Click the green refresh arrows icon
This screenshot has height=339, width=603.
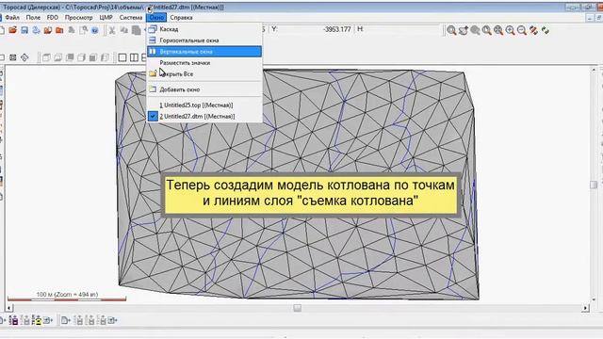coord(545,30)
